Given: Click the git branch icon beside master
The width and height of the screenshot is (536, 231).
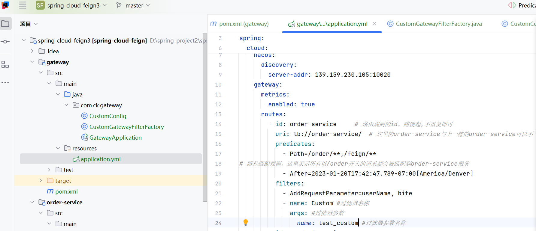Looking at the screenshot, I should click(x=119, y=5).
